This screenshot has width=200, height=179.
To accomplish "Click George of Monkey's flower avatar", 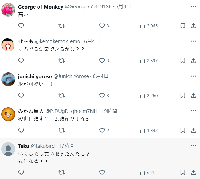I will point(8,10).
